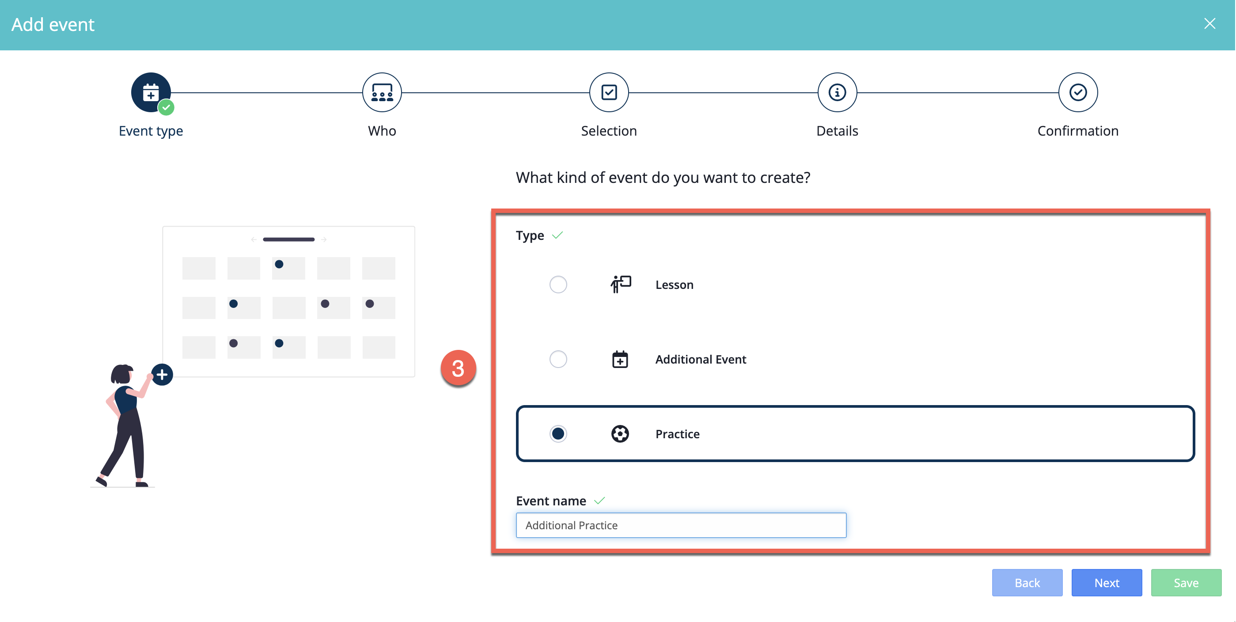The image size is (1236, 622).
Task: Close the Add event dialog
Action: point(1209,23)
